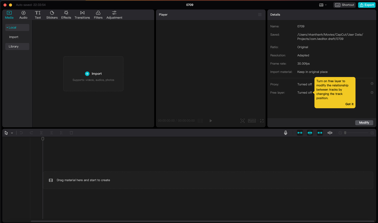The width and height of the screenshot is (378, 223).
Task: Expand the select tool dropdown arrow
Action: click(x=12, y=133)
